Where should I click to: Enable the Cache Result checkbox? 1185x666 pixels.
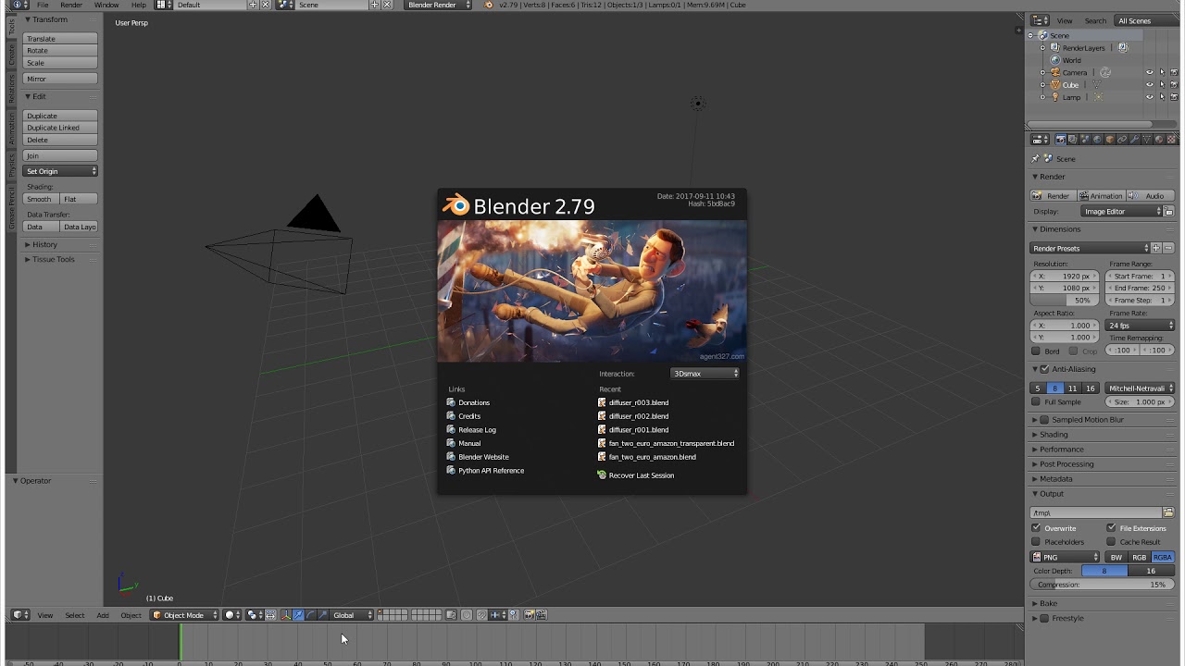1111,542
